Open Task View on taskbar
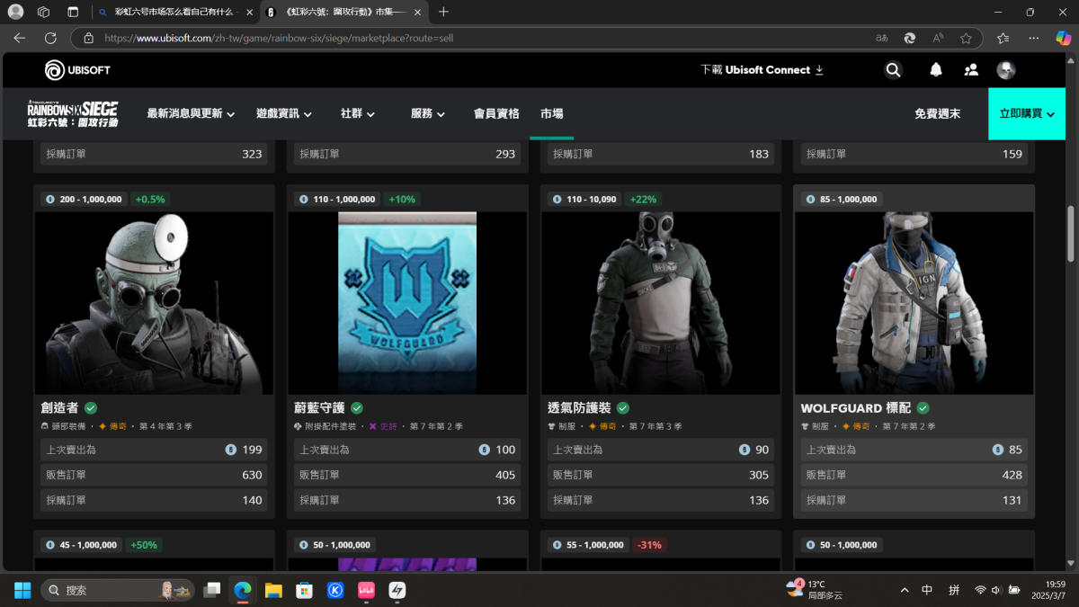Screen dimensions: 1079x607 coord(212,590)
